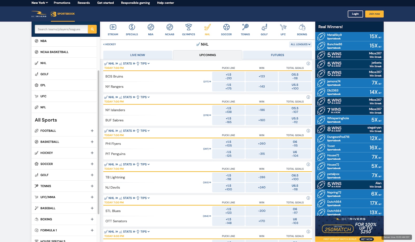Click info icon for Bruins vs Rangers

pyautogui.click(x=308, y=63)
